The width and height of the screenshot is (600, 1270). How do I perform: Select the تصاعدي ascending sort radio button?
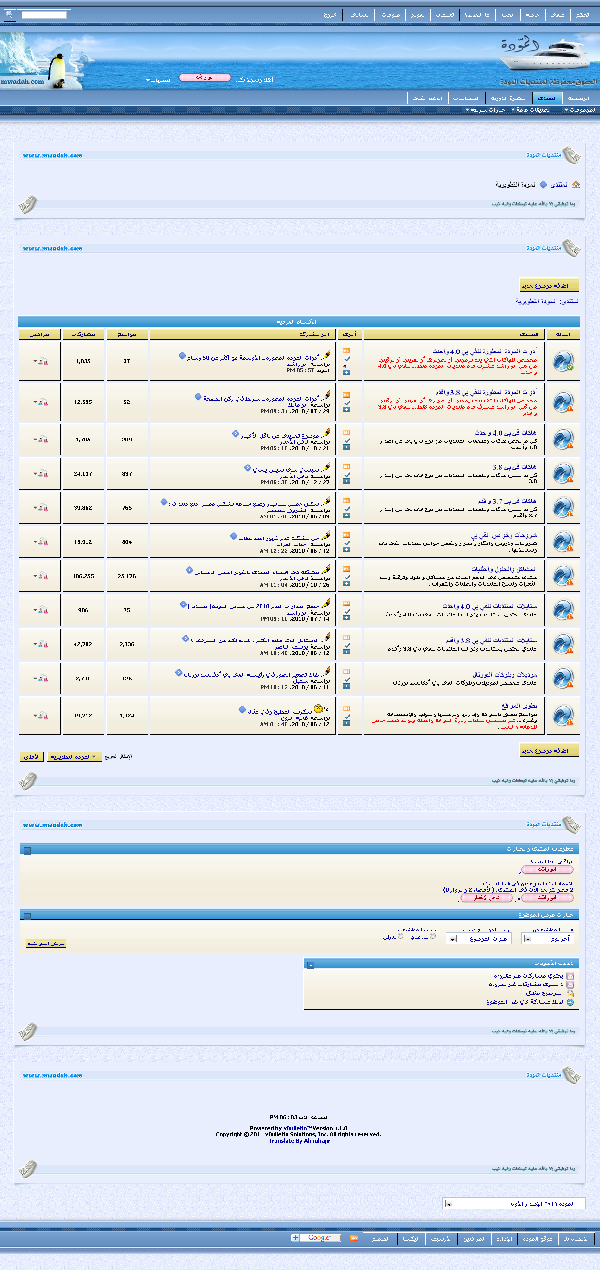point(432,936)
